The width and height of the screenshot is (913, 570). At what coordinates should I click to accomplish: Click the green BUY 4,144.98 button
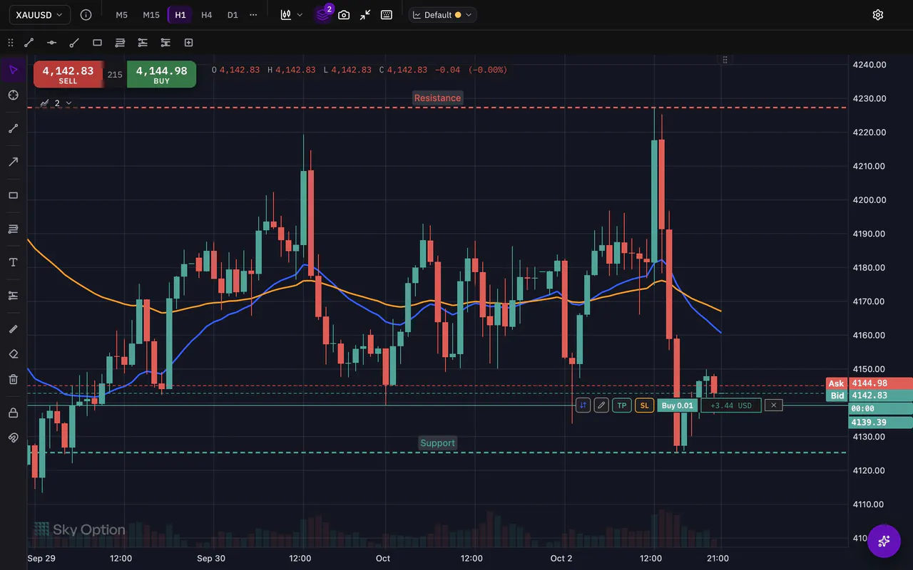pyautogui.click(x=162, y=74)
